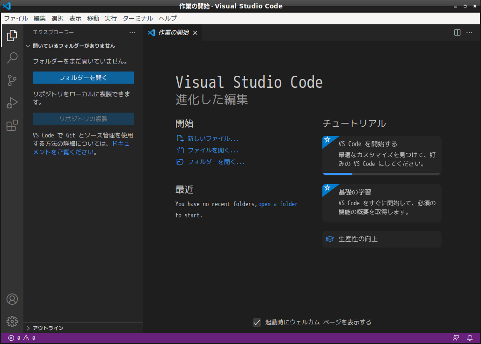Image resolution: width=481 pixels, height=344 pixels.
Task: Split the editor to the right
Action: [x=457, y=32]
